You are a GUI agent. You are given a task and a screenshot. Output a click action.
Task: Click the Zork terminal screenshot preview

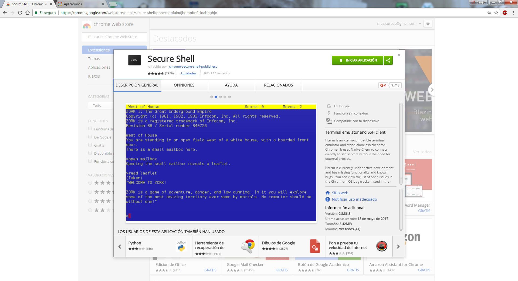click(x=221, y=163)
